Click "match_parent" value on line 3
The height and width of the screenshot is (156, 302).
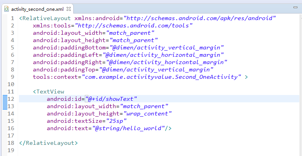[130, 33]
